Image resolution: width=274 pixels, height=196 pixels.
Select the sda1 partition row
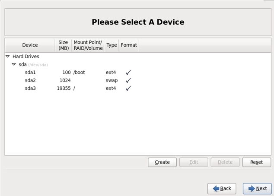pos(138,73)
